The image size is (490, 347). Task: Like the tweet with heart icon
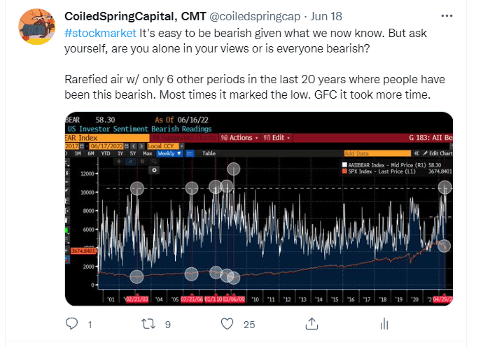227,324
